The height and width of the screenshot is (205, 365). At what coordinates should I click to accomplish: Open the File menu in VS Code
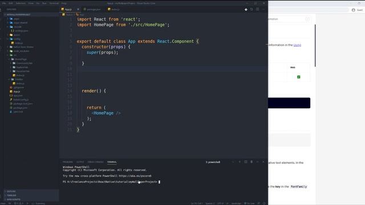(4, 3)
